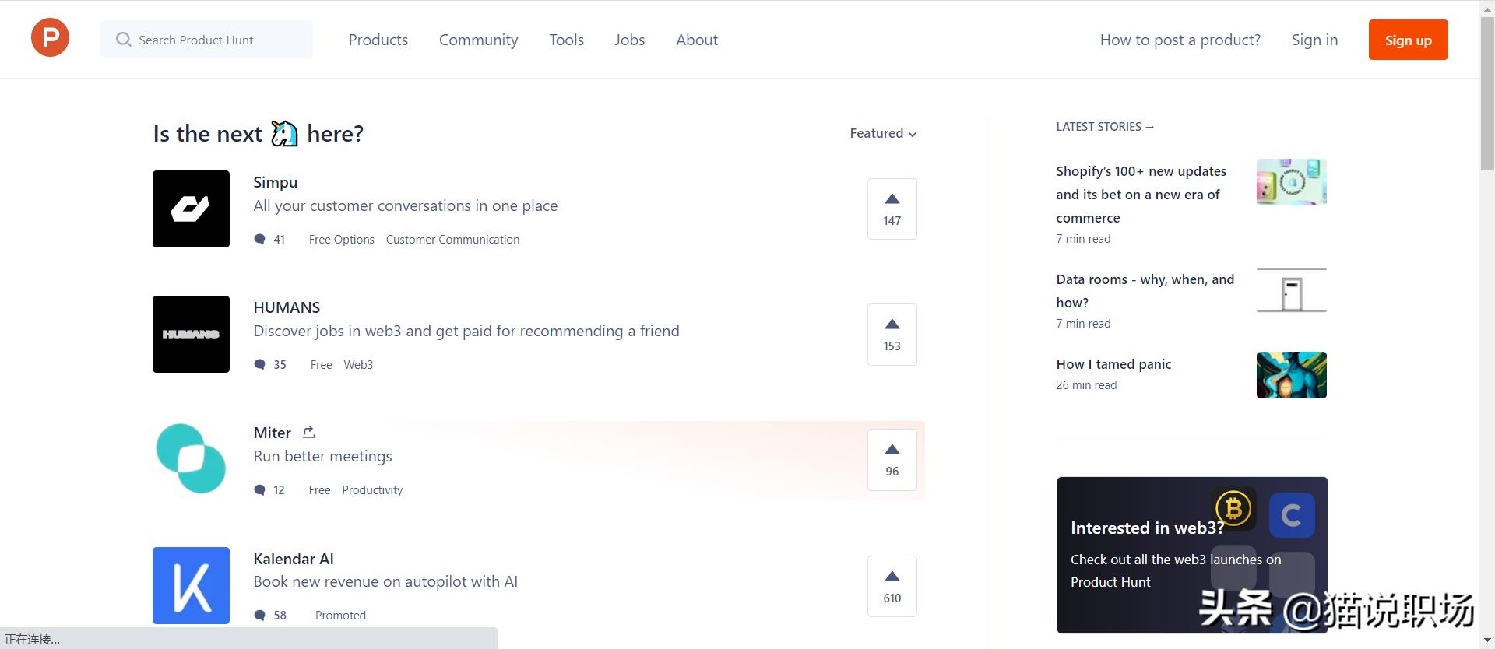The image size is (1495, 649).
Task: Read the Shopify's 100+ new updates story
Action: click(x=1141, y=195)
